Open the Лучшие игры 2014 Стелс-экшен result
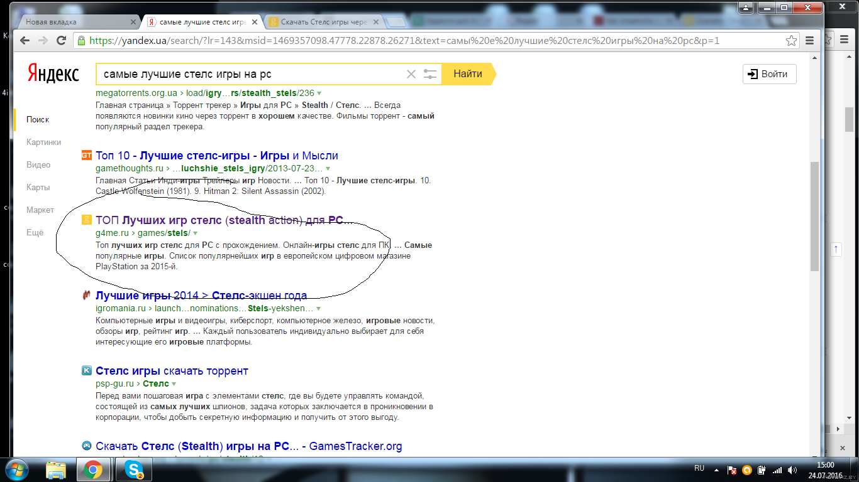Image resolution: width=859 pixels, height=482 pixels. point(201,296)
